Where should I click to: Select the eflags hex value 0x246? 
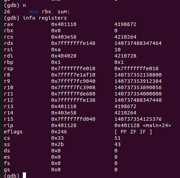pos(59,132)
